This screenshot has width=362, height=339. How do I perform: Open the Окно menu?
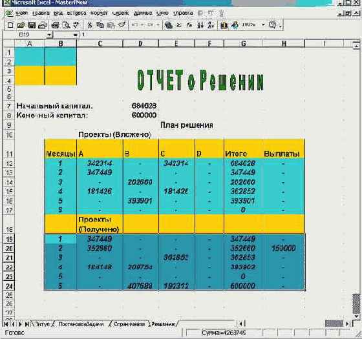(x=162, y=13)
